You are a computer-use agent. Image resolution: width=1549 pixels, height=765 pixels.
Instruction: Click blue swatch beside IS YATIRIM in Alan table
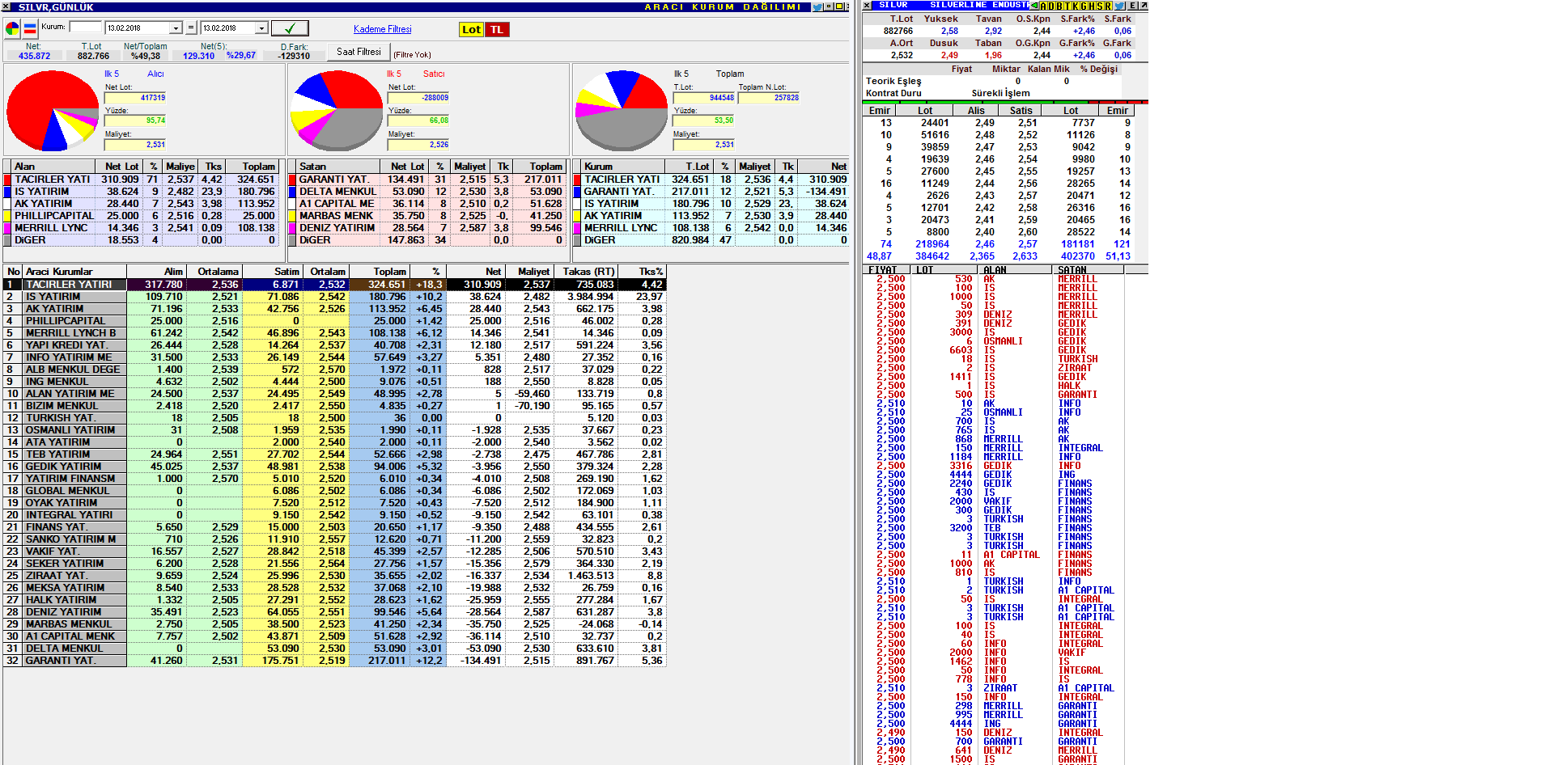click(x=7, y=192)
